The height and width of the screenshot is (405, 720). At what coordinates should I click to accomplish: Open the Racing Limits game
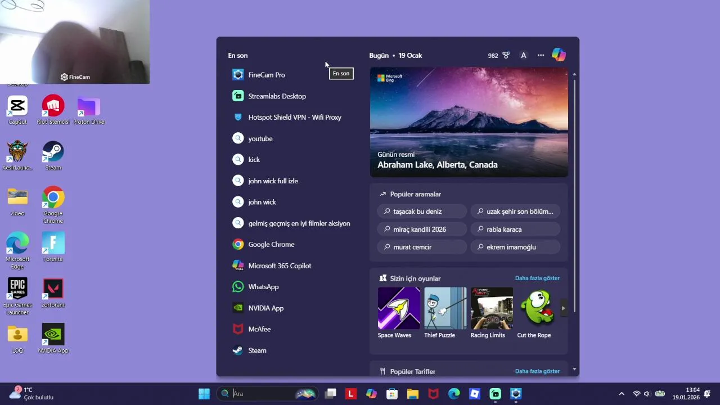coord(492,313)
